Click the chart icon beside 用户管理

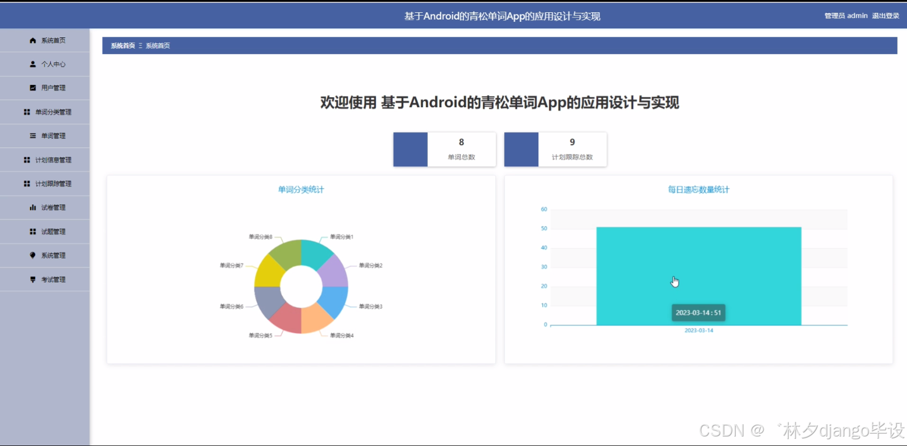[33, 88]
